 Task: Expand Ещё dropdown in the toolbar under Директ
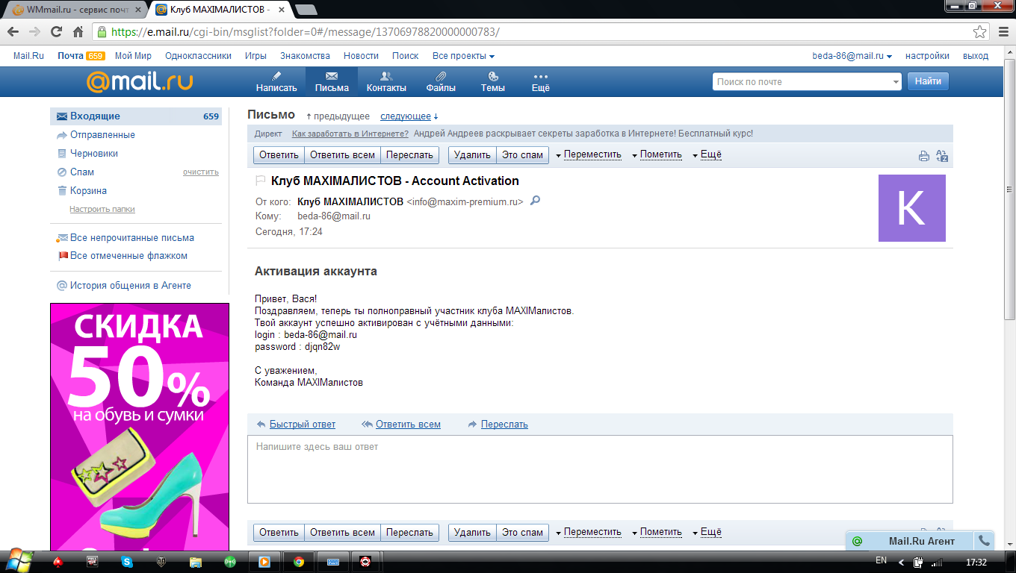707,155
